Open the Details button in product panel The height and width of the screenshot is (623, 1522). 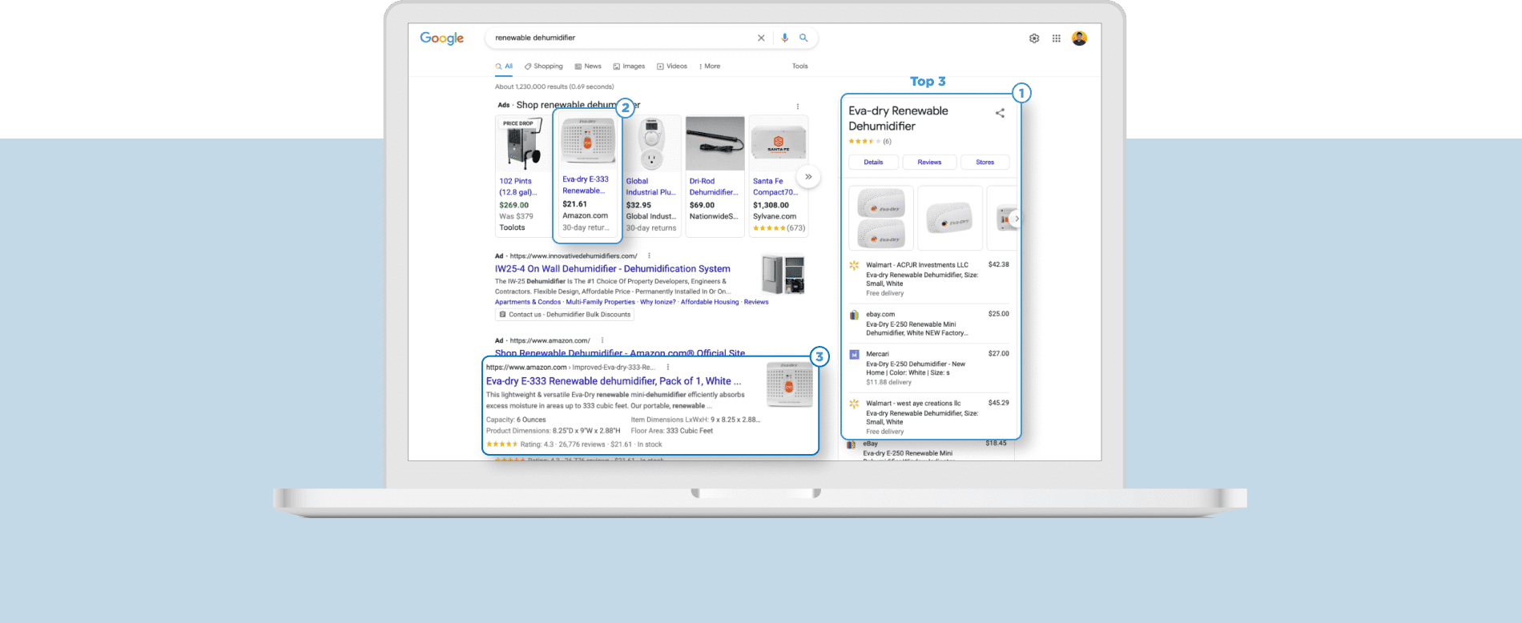[x=873, y=162]
